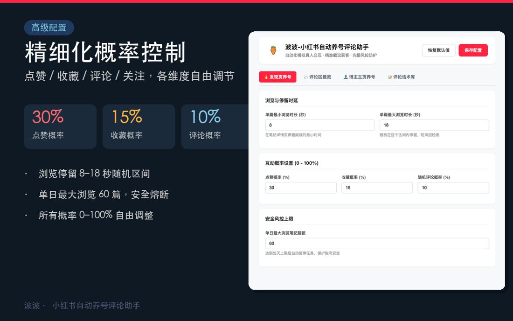Click the 恢复默认值 button
513x321 pixels.
[x=438, y=50]
